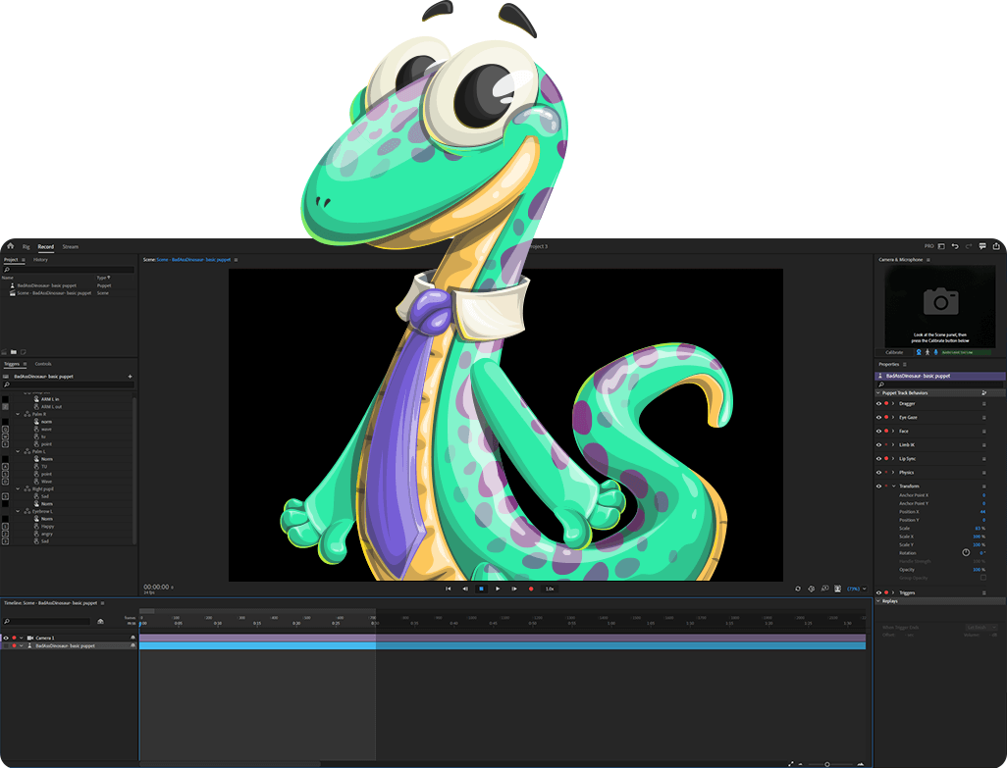Click the Go to Start transport icon
Viewport: 1007px width, 768px height.
click(448, 589)
